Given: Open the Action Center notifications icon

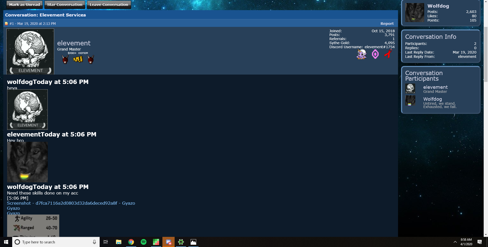Looking at the screenshot, I should pos(480,242).
